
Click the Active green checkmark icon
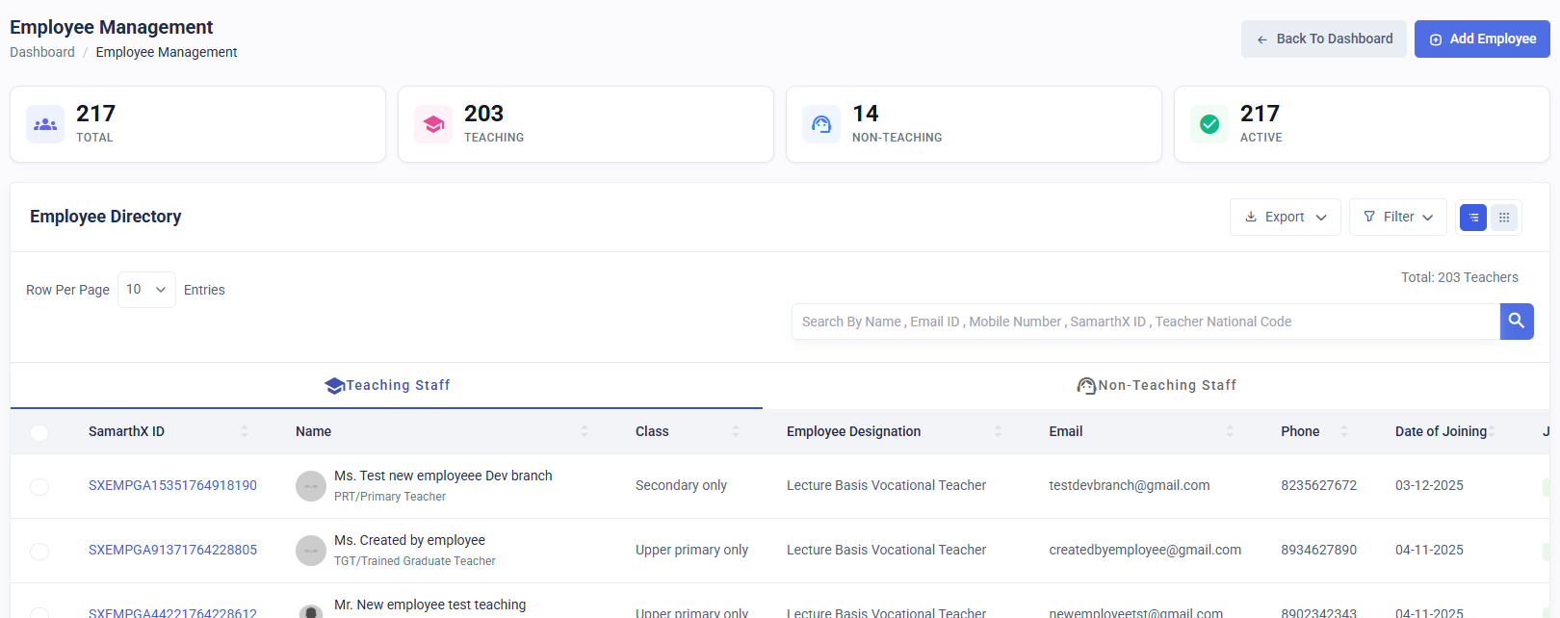(1209, 124)
